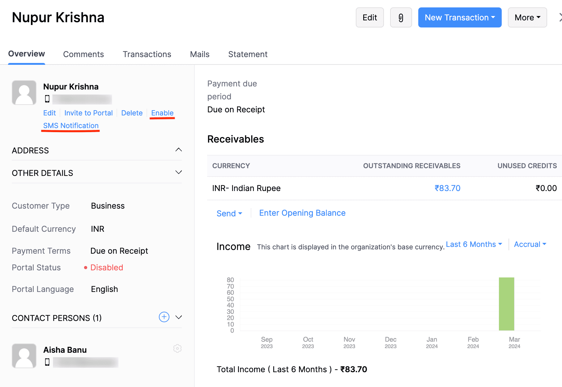Open the More dropdown menu
This screenshot has height=387, width=562.
[x=527, y=18]
